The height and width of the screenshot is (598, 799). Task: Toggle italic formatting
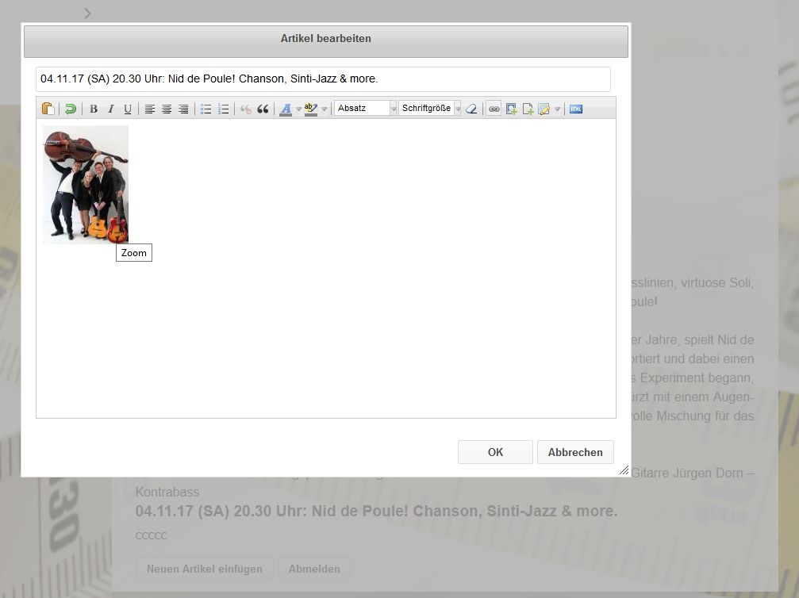[x=110, y=109]
